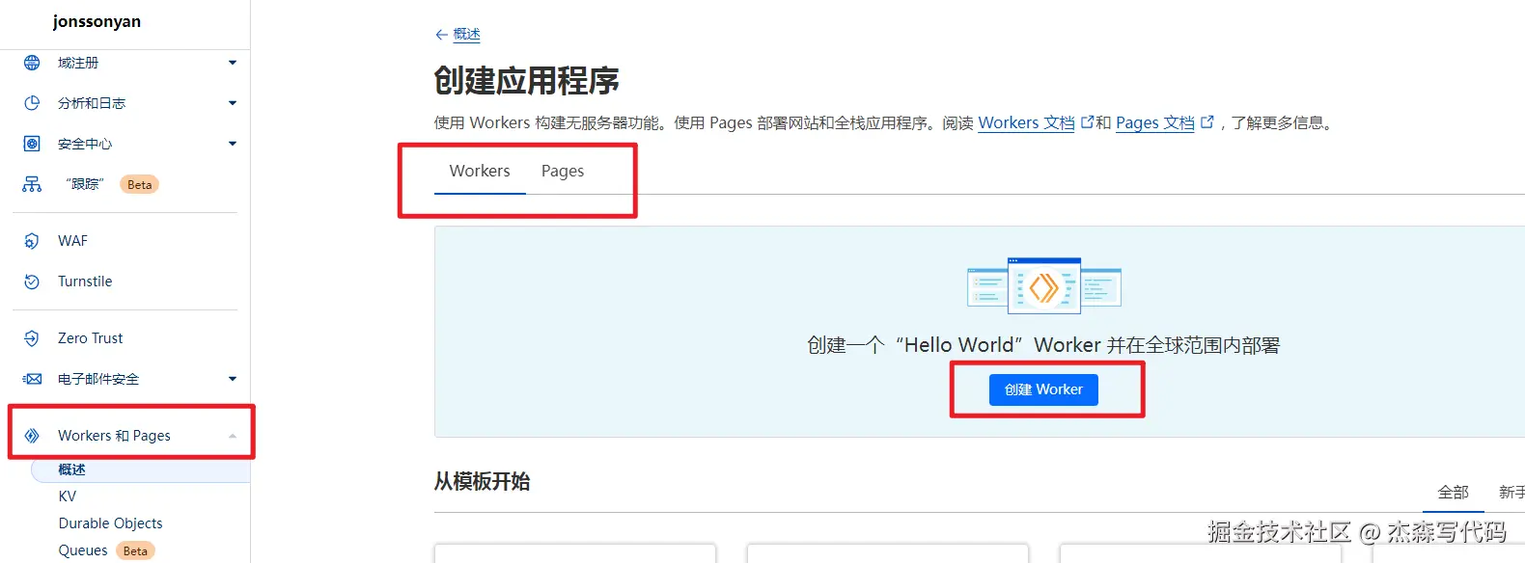1525x563 pixels.
Task: Switch to the Workers tab
Action: point(480,171)
